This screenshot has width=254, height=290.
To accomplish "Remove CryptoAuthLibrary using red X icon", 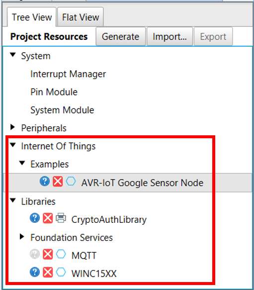I will pos(48,218).
